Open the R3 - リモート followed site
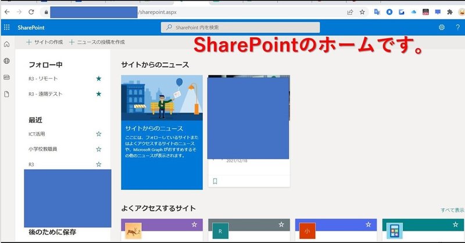 coord(43,78)
